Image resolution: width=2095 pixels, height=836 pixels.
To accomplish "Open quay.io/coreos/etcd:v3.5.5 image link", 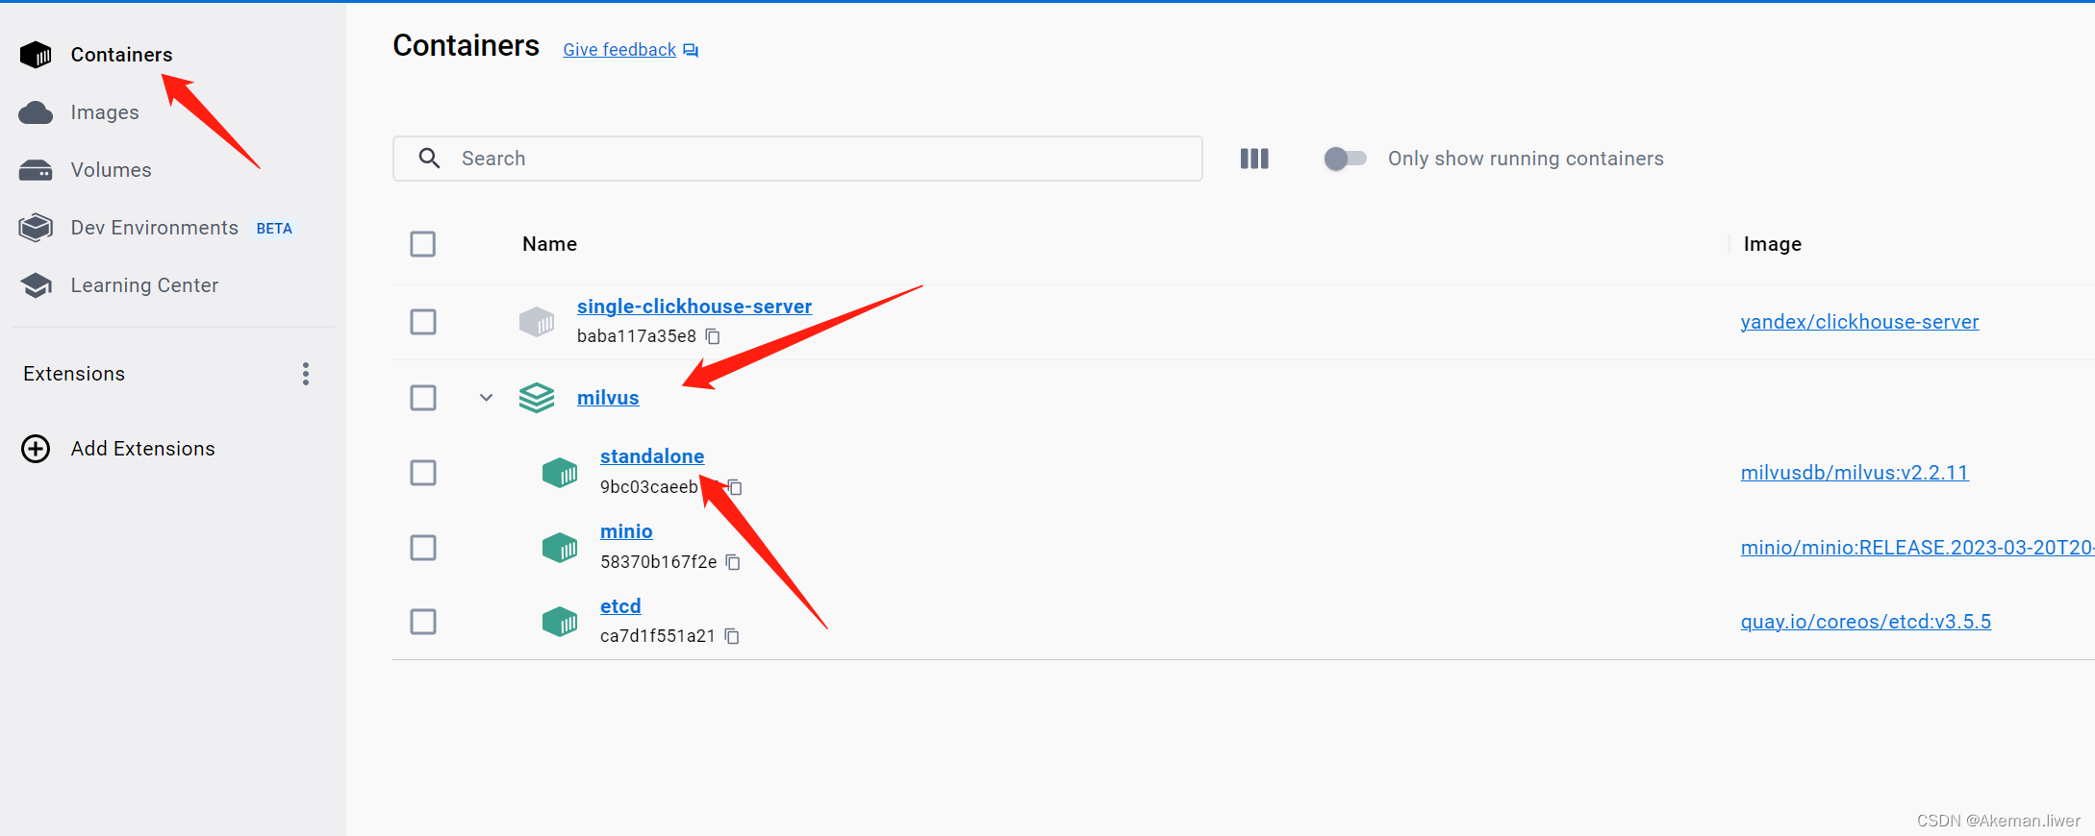I will tap(1865, 622).
